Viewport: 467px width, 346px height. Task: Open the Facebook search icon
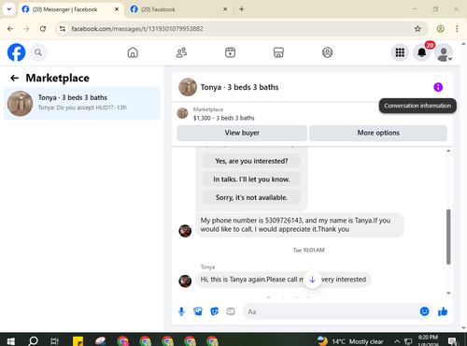point(38,52)
